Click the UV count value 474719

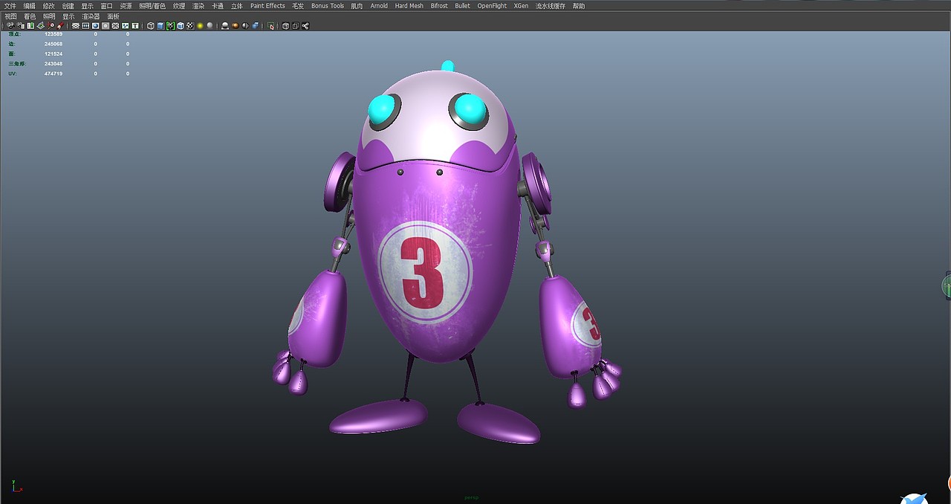coord(53,74)
